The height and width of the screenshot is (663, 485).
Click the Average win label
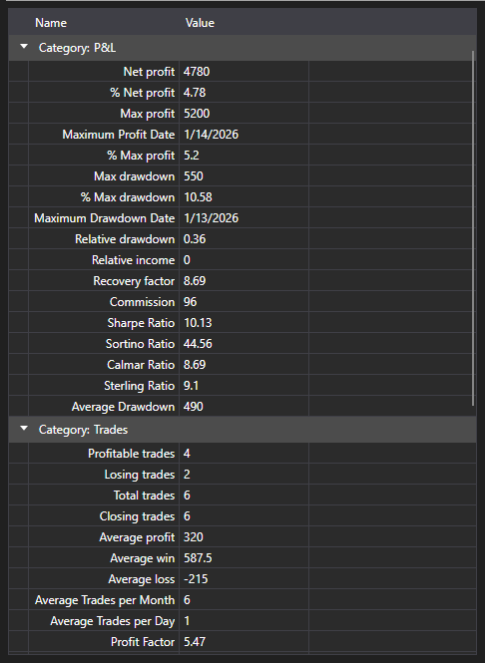(x=142, y=558)
